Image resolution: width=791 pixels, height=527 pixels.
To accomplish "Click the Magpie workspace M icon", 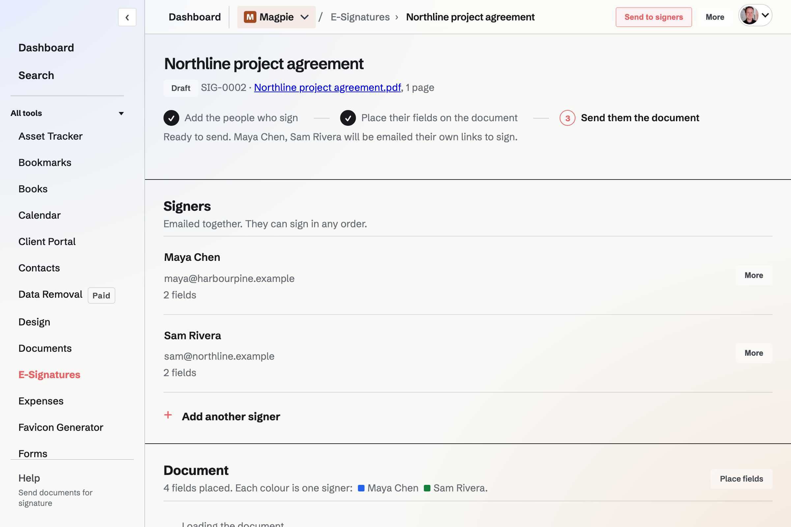I will (x=250, y=17).
